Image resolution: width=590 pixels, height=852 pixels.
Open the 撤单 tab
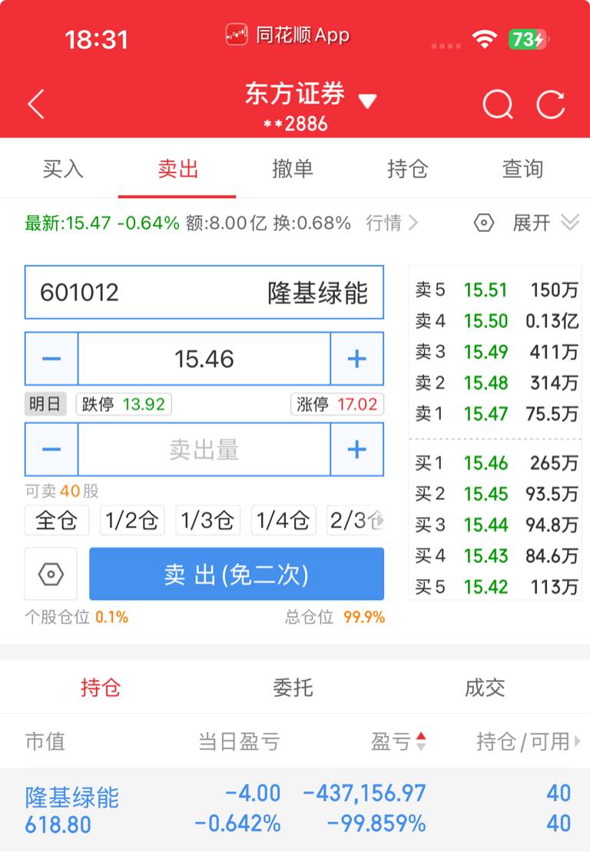click(293, 169)
